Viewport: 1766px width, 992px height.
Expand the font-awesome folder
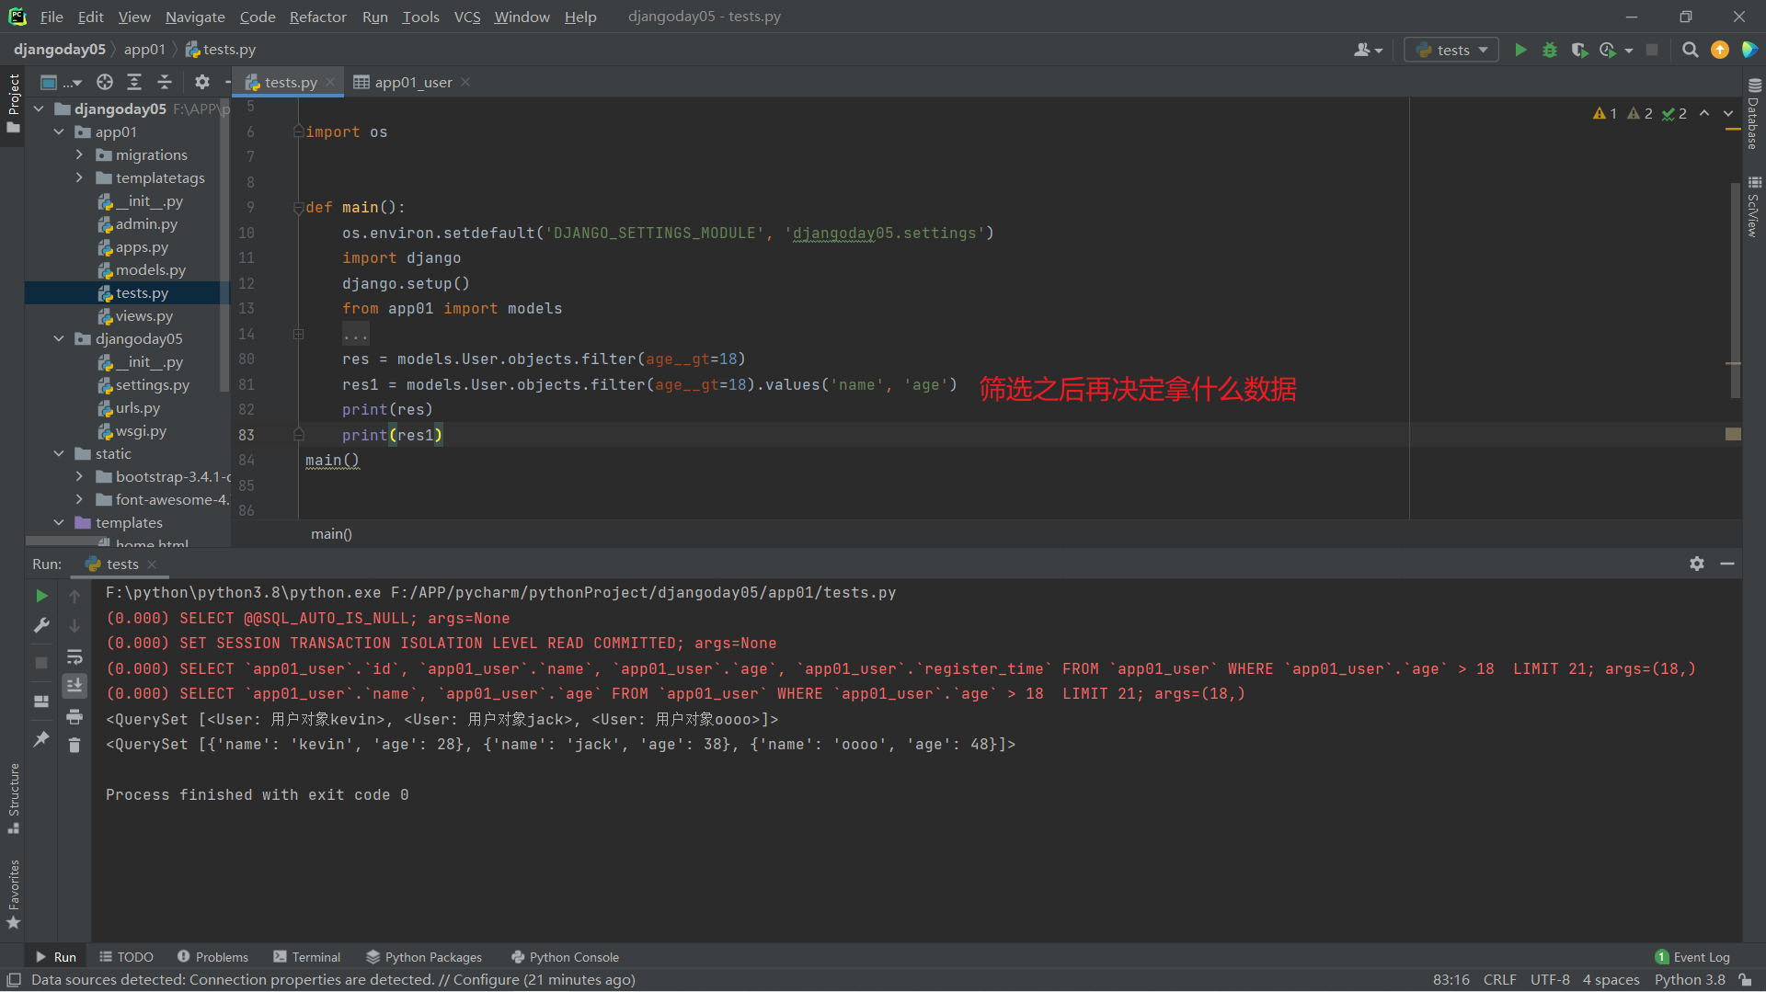79,499
